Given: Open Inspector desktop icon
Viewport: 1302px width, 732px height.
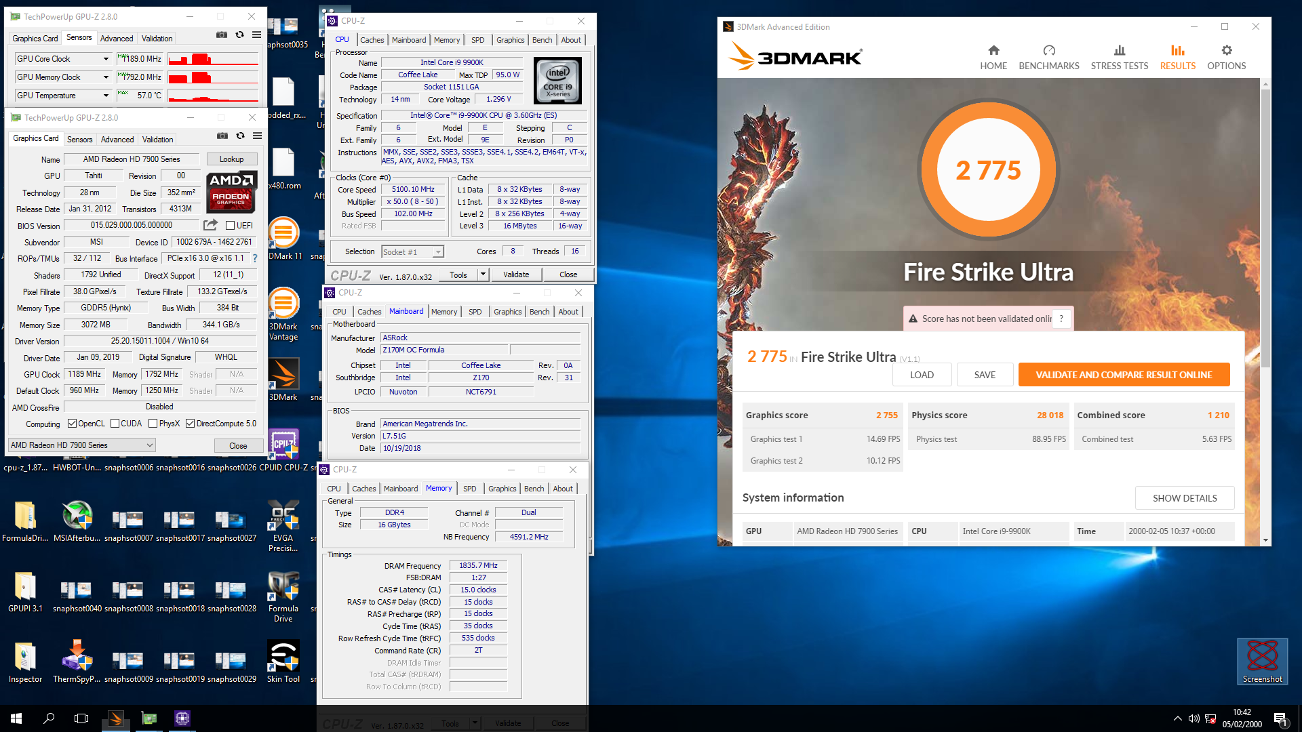Looking at the screenshot, I should [25, 663].
